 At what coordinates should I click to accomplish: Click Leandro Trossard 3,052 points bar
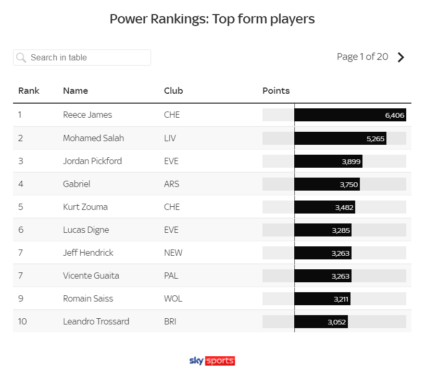321,322
